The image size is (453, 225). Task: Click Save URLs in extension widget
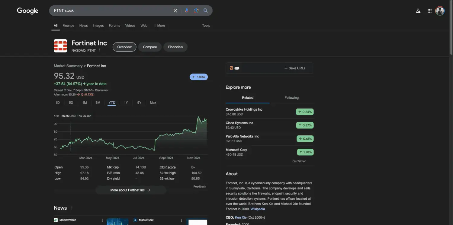tap(295, 68)
